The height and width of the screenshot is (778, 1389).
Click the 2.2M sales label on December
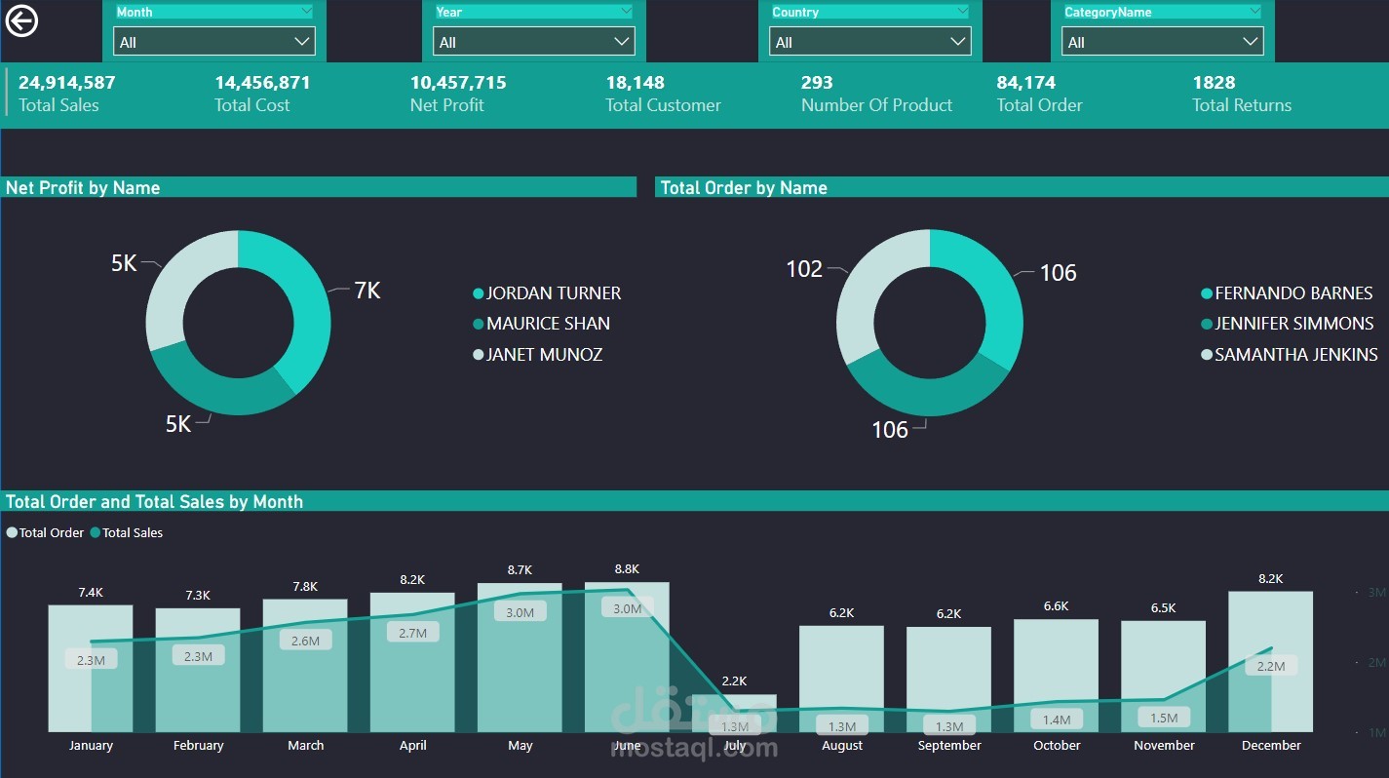[1270, 666]
